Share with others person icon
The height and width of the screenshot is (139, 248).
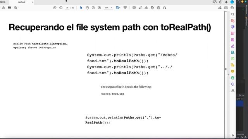(x=232, y=8)
